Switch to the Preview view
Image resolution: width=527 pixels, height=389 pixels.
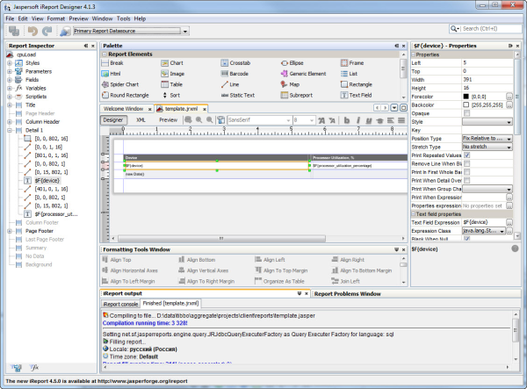pyautogui.click(x=168, y=120)
